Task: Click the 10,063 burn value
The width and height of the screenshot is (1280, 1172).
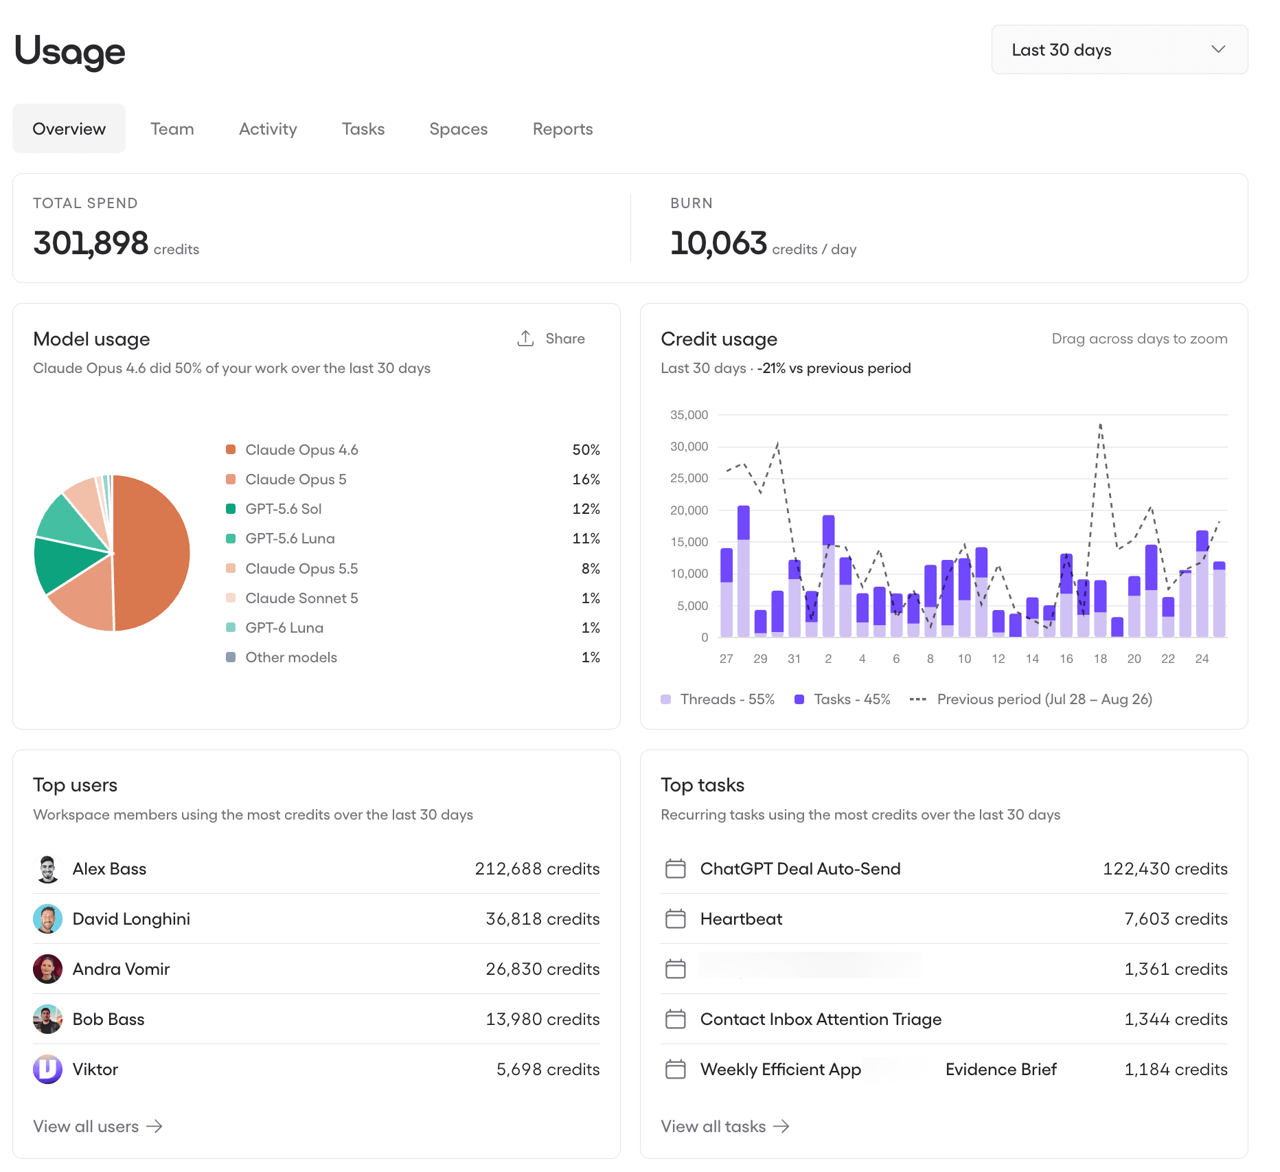Action: 718,243
